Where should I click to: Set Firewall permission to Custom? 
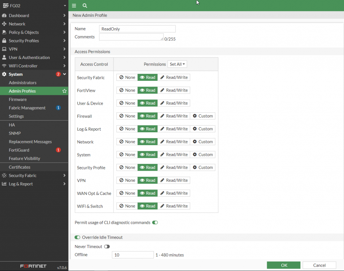(203, 116)
